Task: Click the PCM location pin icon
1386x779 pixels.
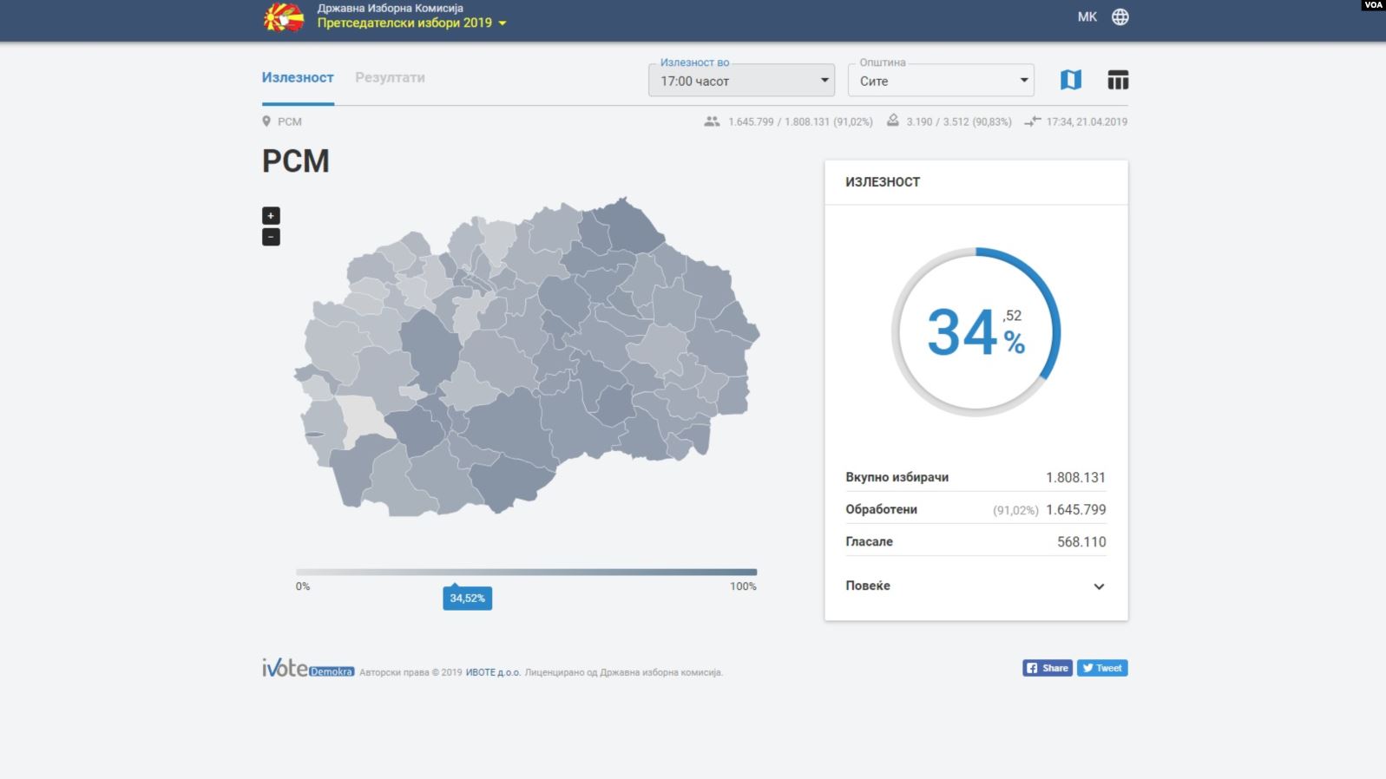Action: (266, 121)
